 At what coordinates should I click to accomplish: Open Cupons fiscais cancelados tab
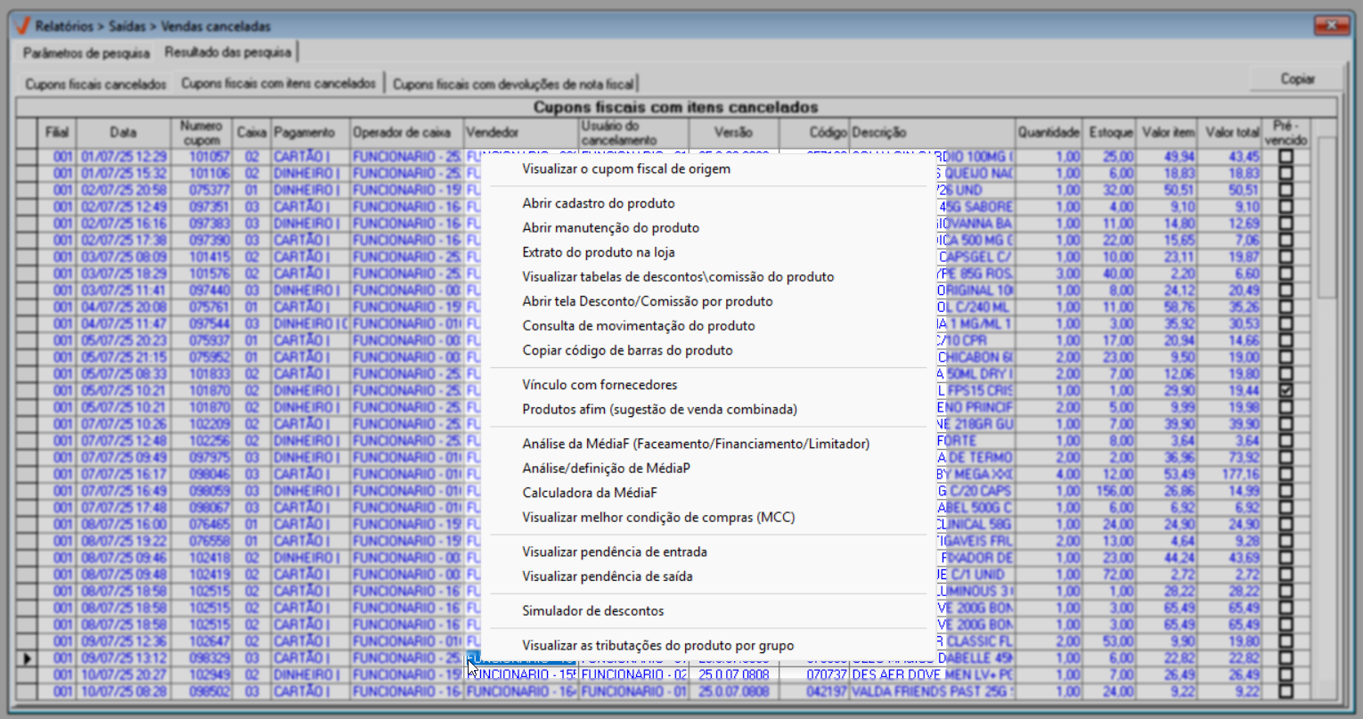pos(95,85)
